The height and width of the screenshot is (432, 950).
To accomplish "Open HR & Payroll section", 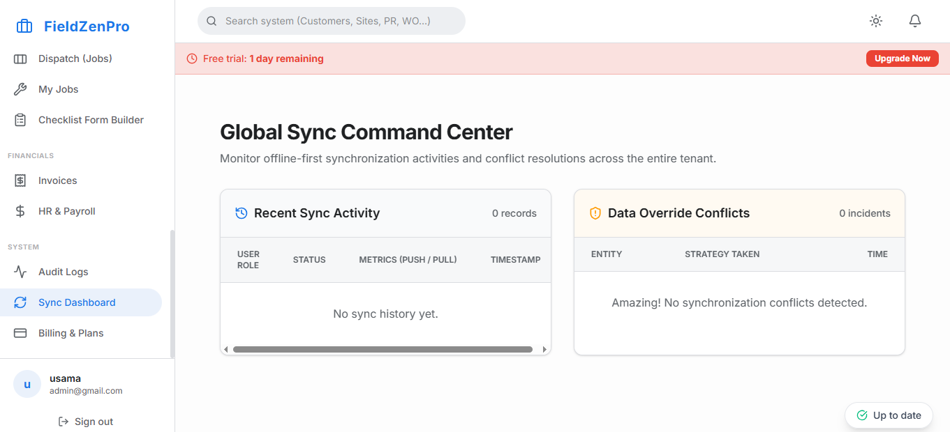I will [81, 211].
